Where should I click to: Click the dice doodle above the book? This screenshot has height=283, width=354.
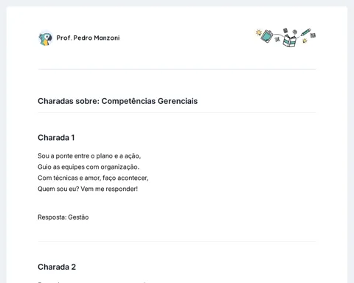(x=285, y=30)
